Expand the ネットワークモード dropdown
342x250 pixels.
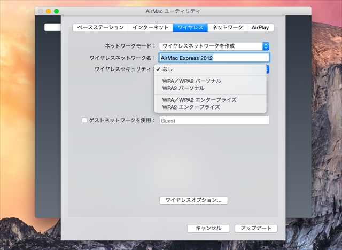tap(214, 46)
